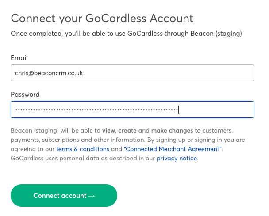
Task: Click the Email label above the field
Action: [x=19, y=58]
